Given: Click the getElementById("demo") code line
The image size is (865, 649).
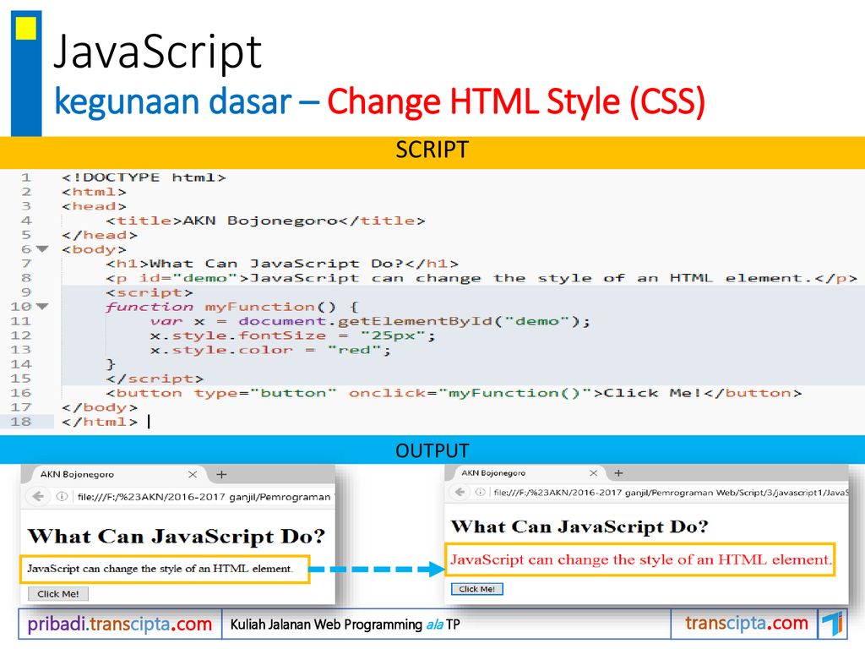Looking at the screenshot, I should click(x=370, y=321).
